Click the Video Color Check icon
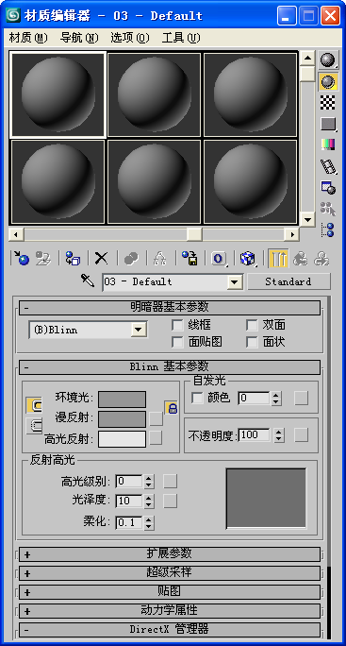Screen dimensions: 346x646 [328, 144]
